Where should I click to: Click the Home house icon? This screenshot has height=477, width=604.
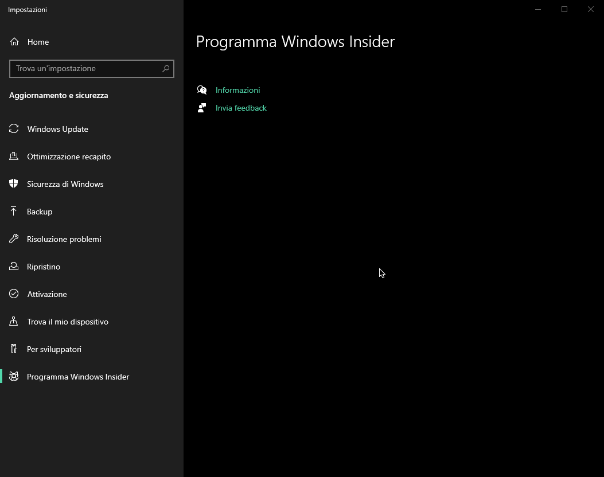(14, 42)
